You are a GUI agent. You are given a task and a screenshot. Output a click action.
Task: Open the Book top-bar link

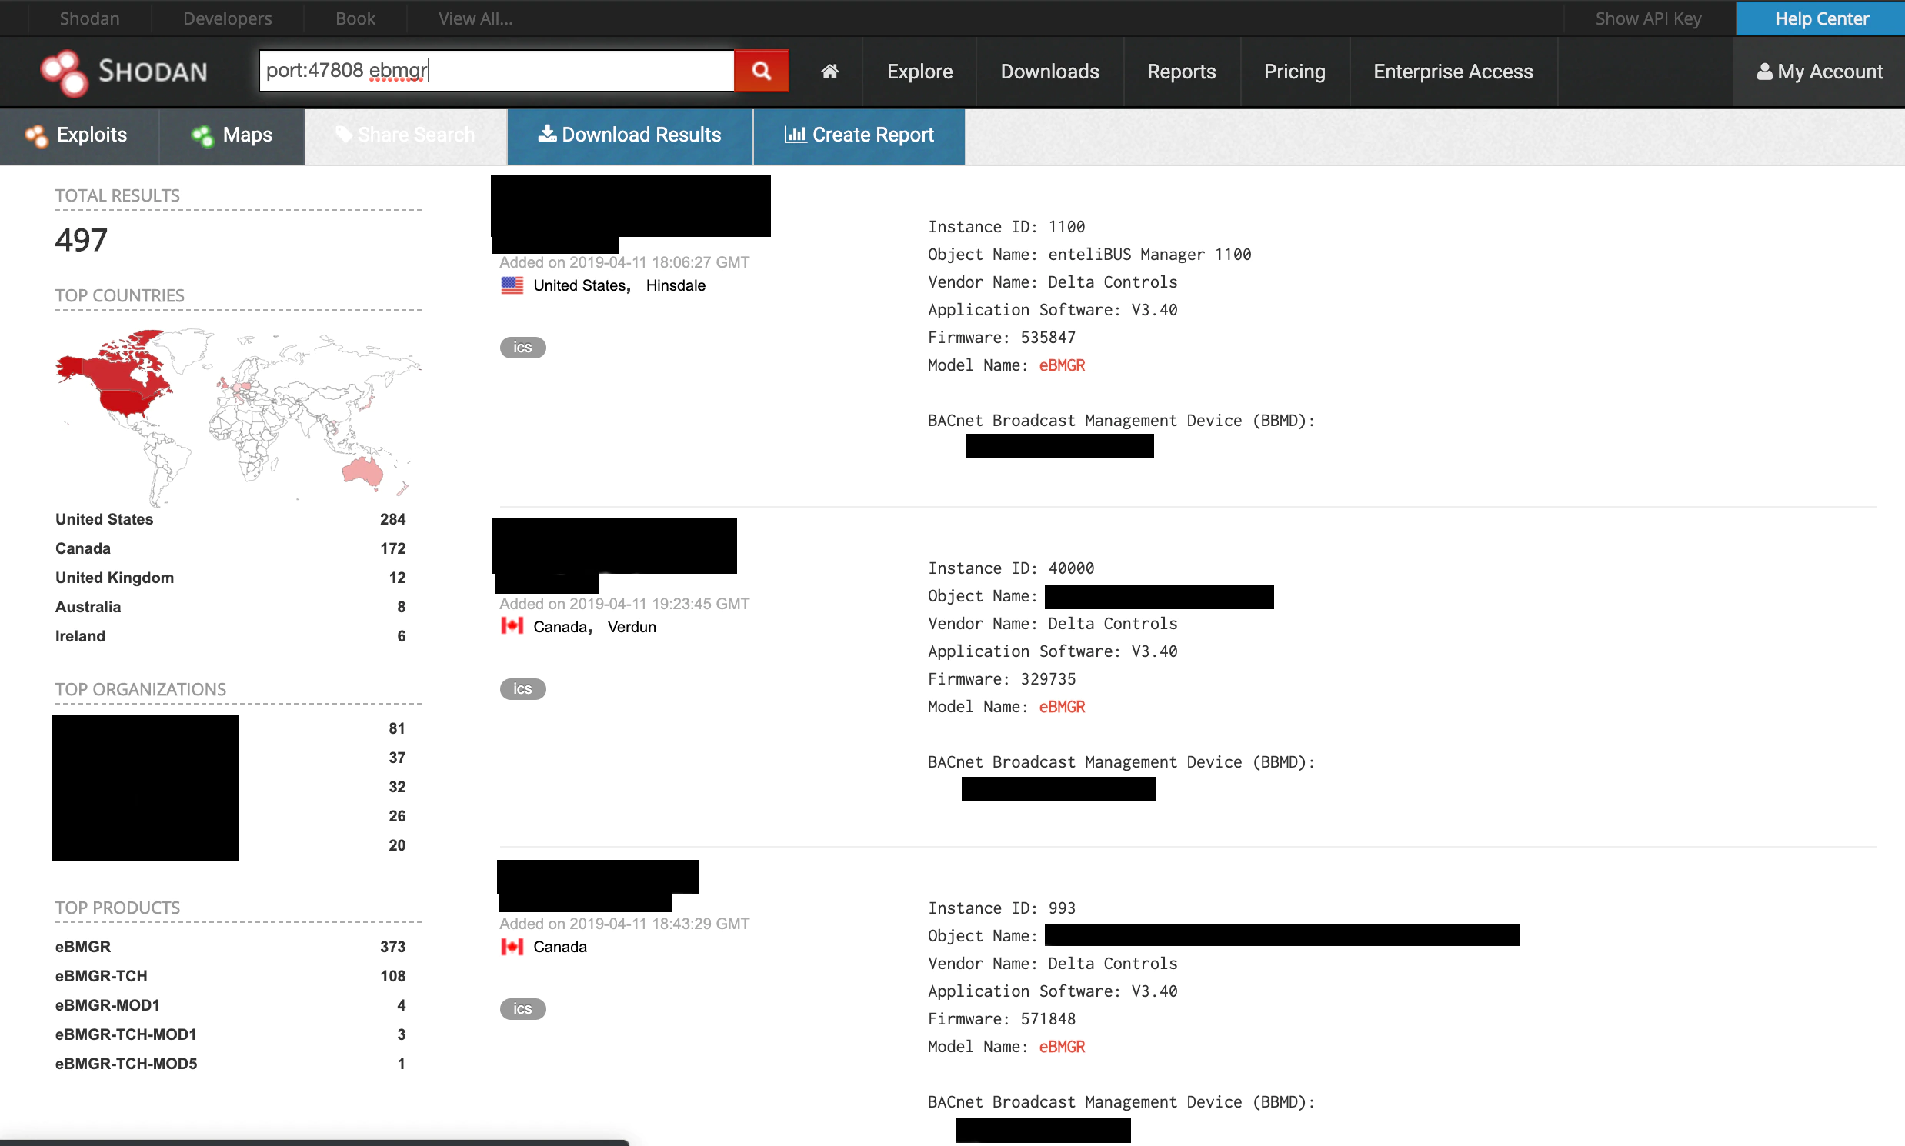355,18
